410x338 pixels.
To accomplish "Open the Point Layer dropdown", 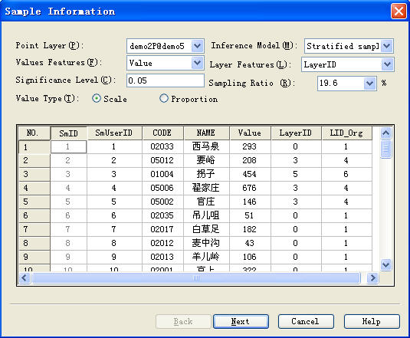I will coord(198,46).
